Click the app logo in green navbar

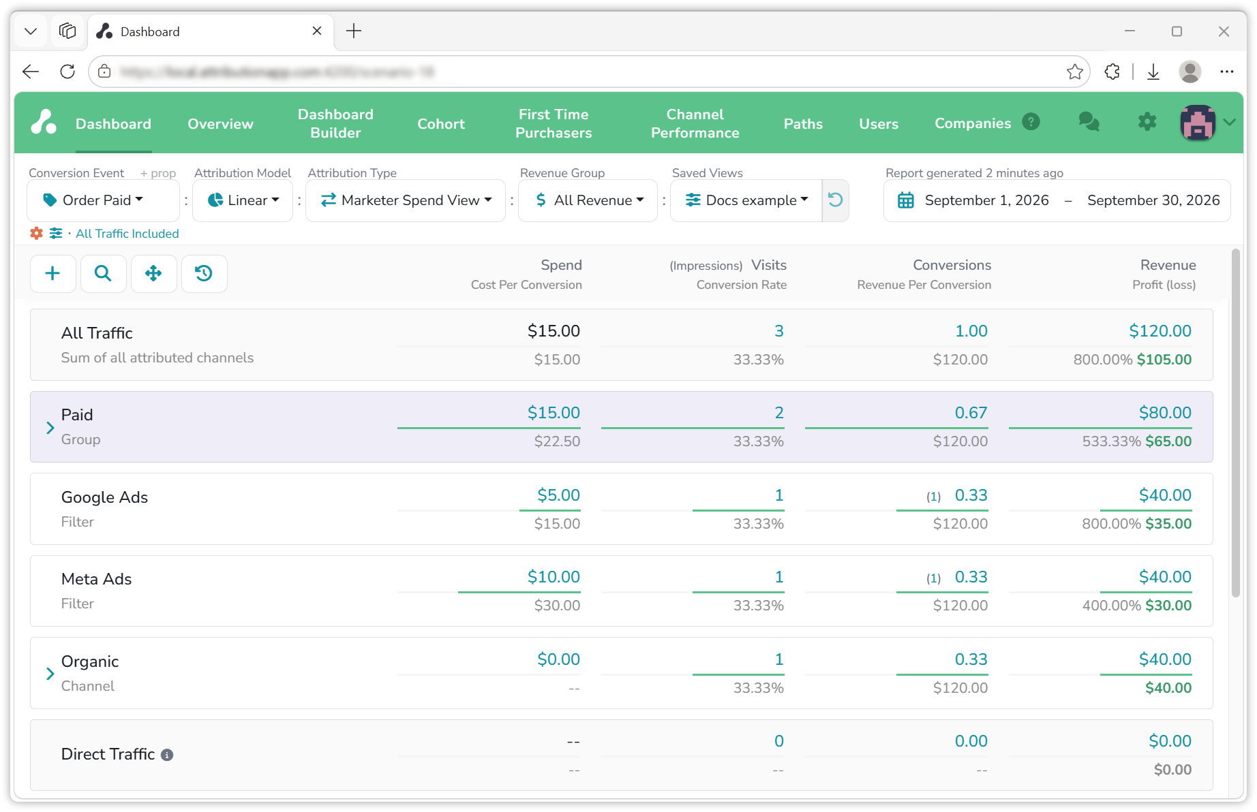click(x=44, y=123)
